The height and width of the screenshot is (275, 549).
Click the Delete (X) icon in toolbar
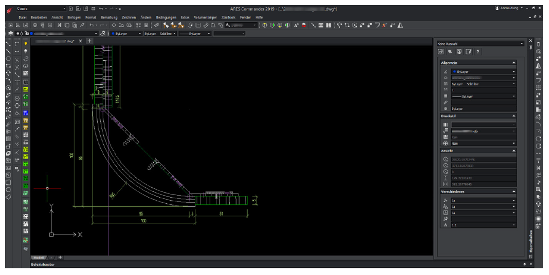pos(59,25)
